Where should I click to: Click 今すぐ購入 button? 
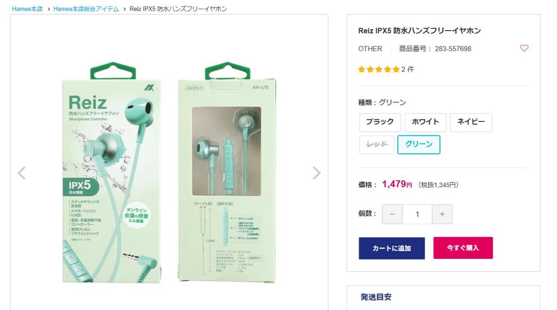click(463, 248)
